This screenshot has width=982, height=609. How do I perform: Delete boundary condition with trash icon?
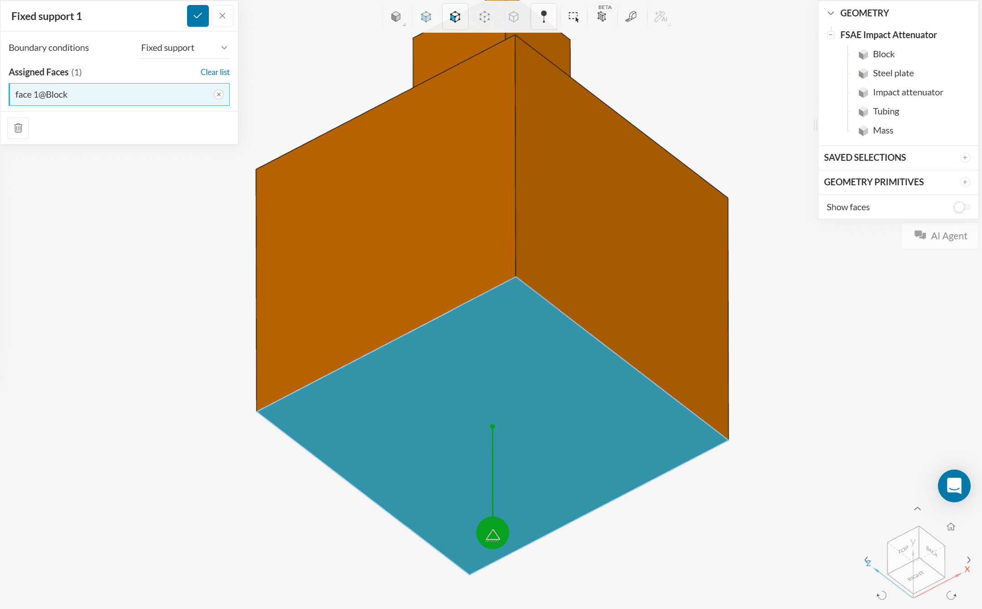tap(18, 128)
